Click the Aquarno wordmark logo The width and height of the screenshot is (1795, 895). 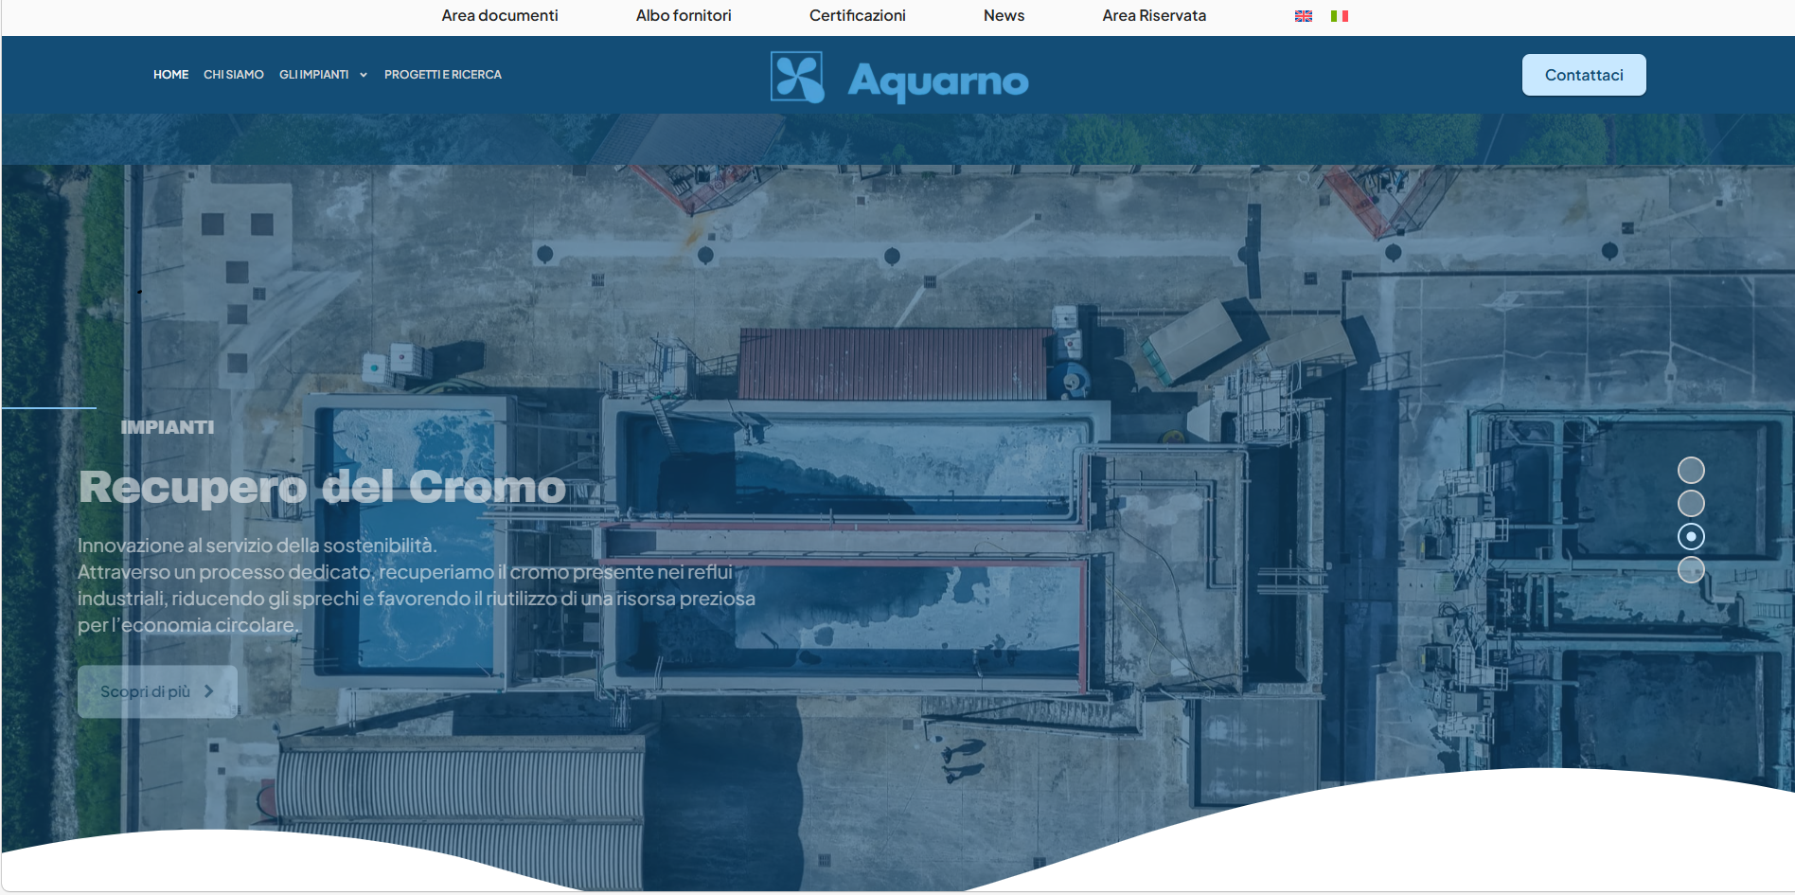[x=937, y=81]
